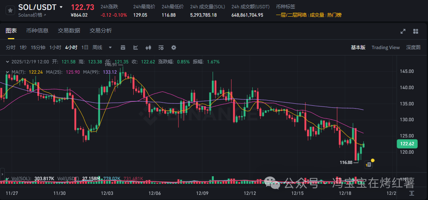
Task: Select the 1日 time interval
Action: 85,48
